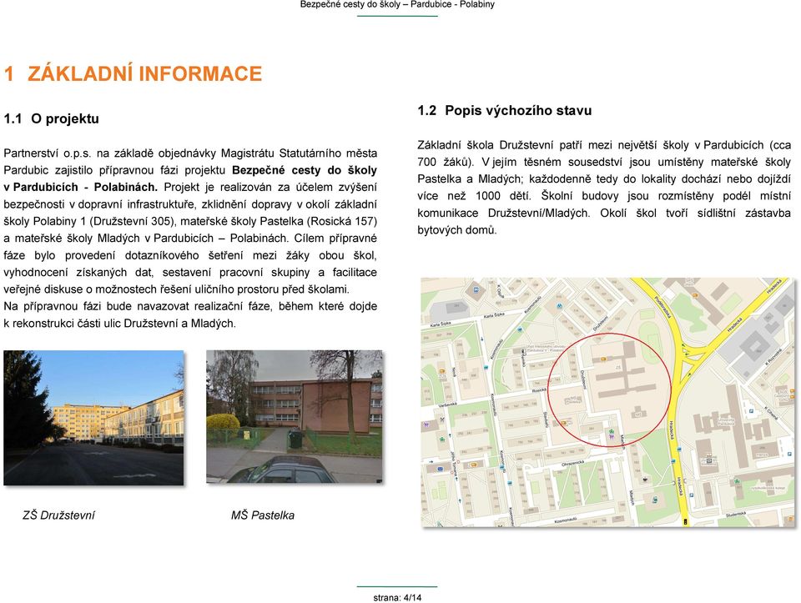Click the subheading '1.2 Popis výchozího stavu'
Viewport: 801px width, 603px height.
[x=505, y=110]
